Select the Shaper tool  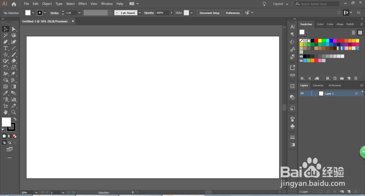(5, 61)
